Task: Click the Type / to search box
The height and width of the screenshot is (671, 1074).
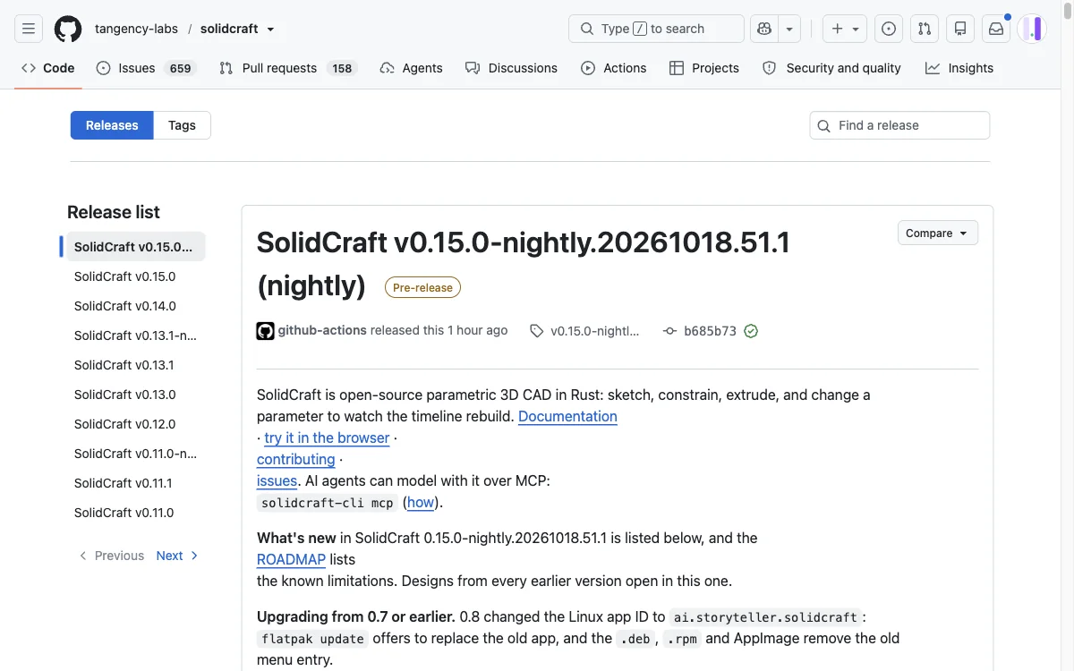Action: pos(656,29)
